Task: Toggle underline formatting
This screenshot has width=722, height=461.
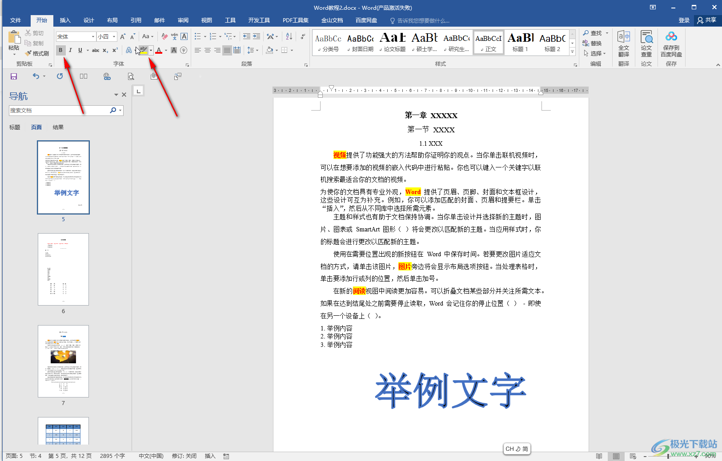Action: pyautogui.click(x=80, y=50)
